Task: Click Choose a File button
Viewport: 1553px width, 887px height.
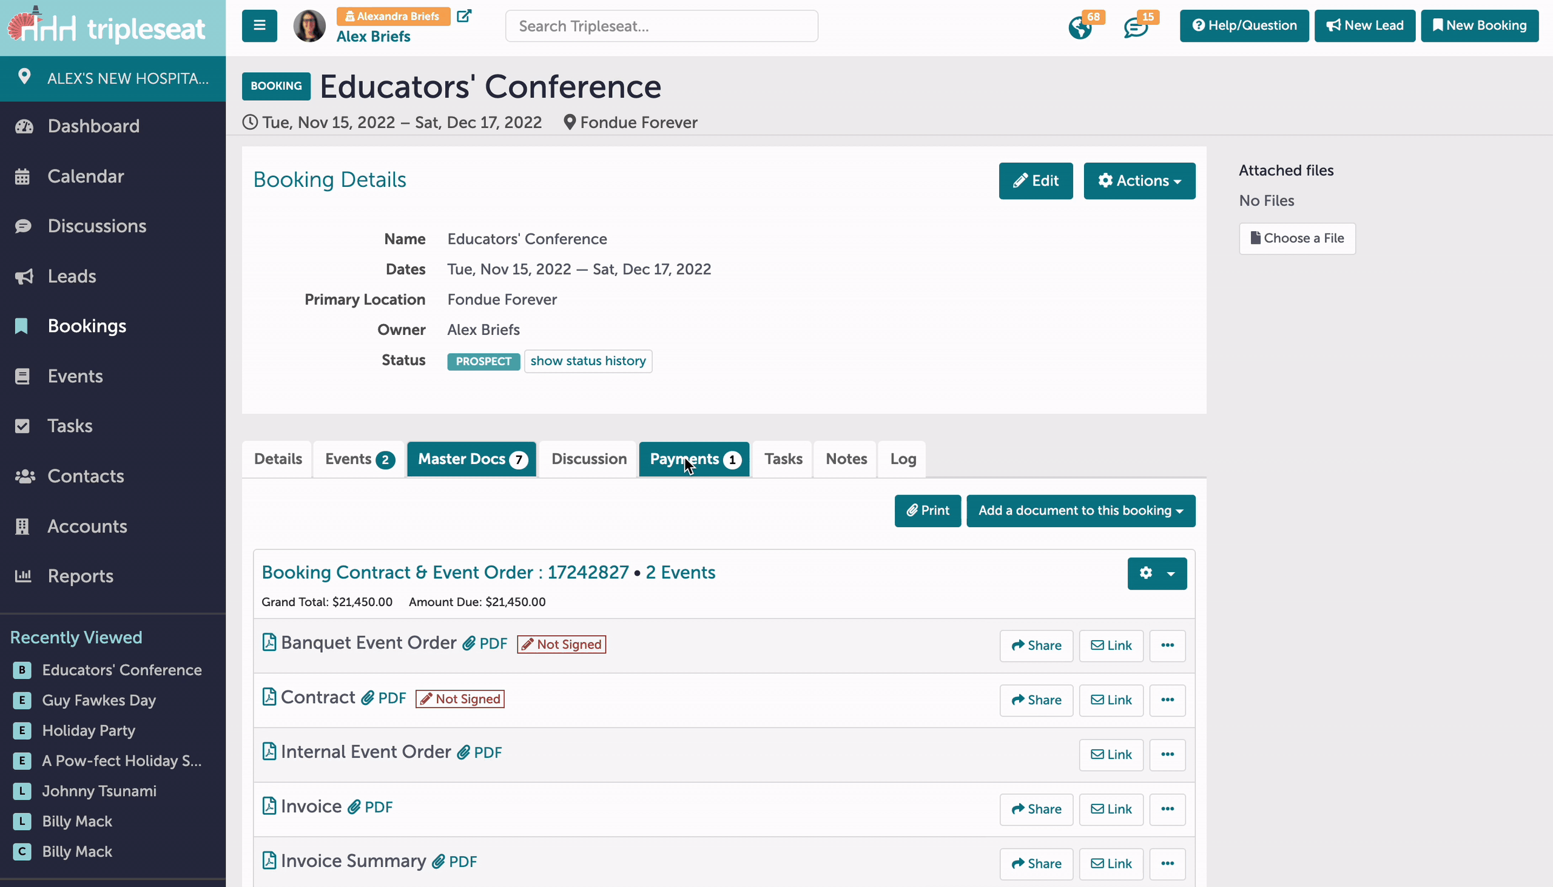Action: tap(1296, 238)
